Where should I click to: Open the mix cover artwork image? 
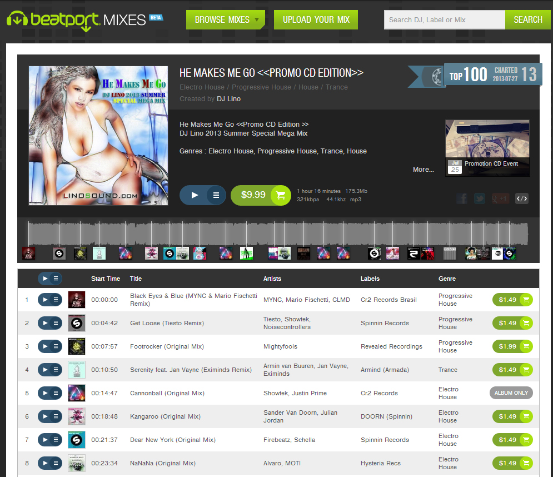click(x=98, y=136)
